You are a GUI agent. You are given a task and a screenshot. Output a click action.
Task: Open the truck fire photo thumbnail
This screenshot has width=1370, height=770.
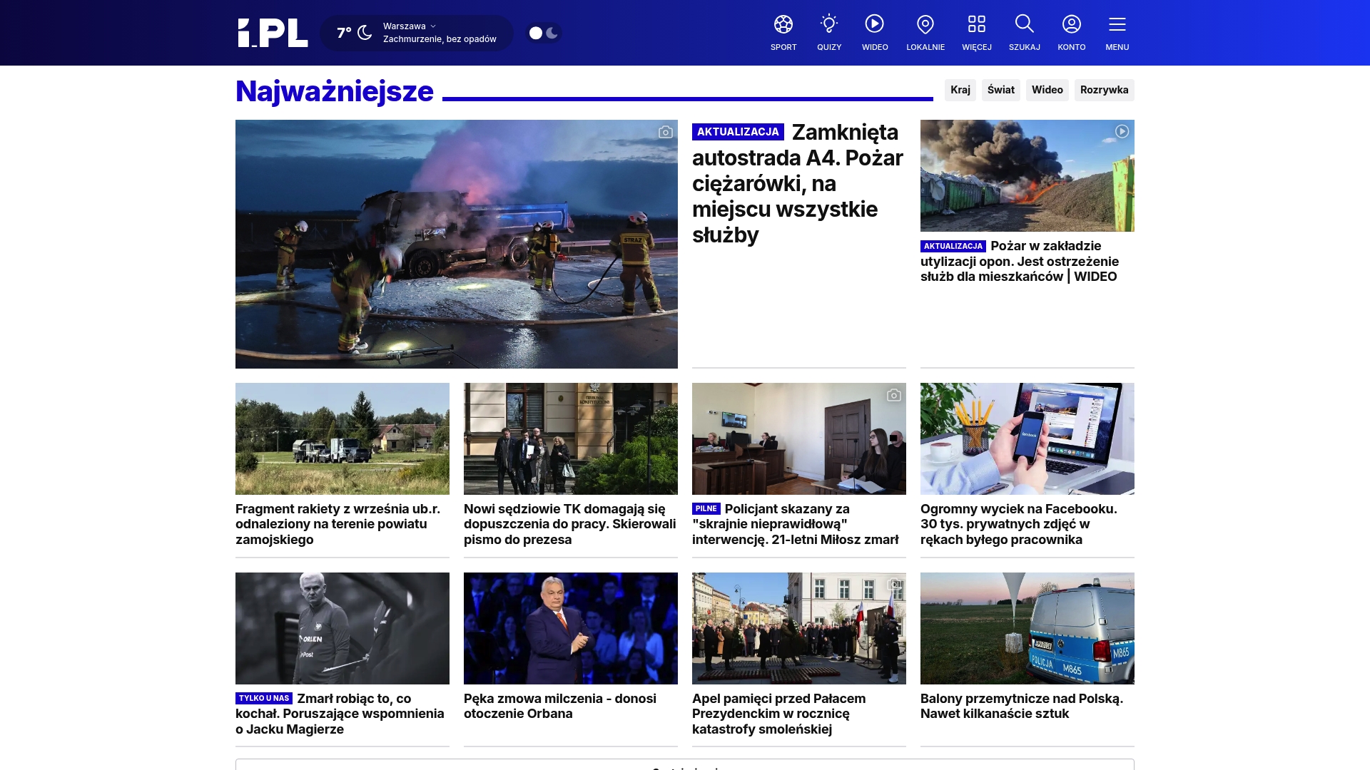[457, 244]
